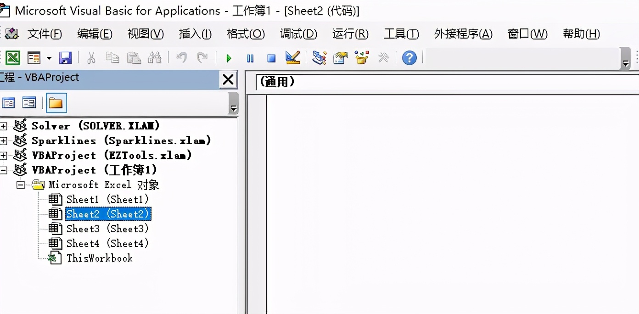
Task: Click the Insert UserForm icon
Action: coord(34,58)
